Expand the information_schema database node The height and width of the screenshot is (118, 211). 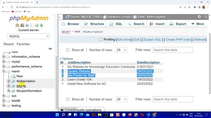tap(4, 57)
